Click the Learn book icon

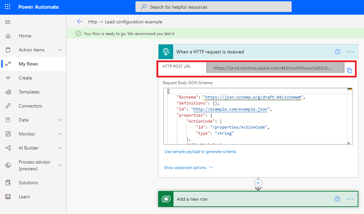8,197
